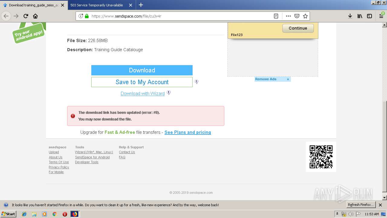Click info icon next to Download with Wizard

(x=168, y=93)
